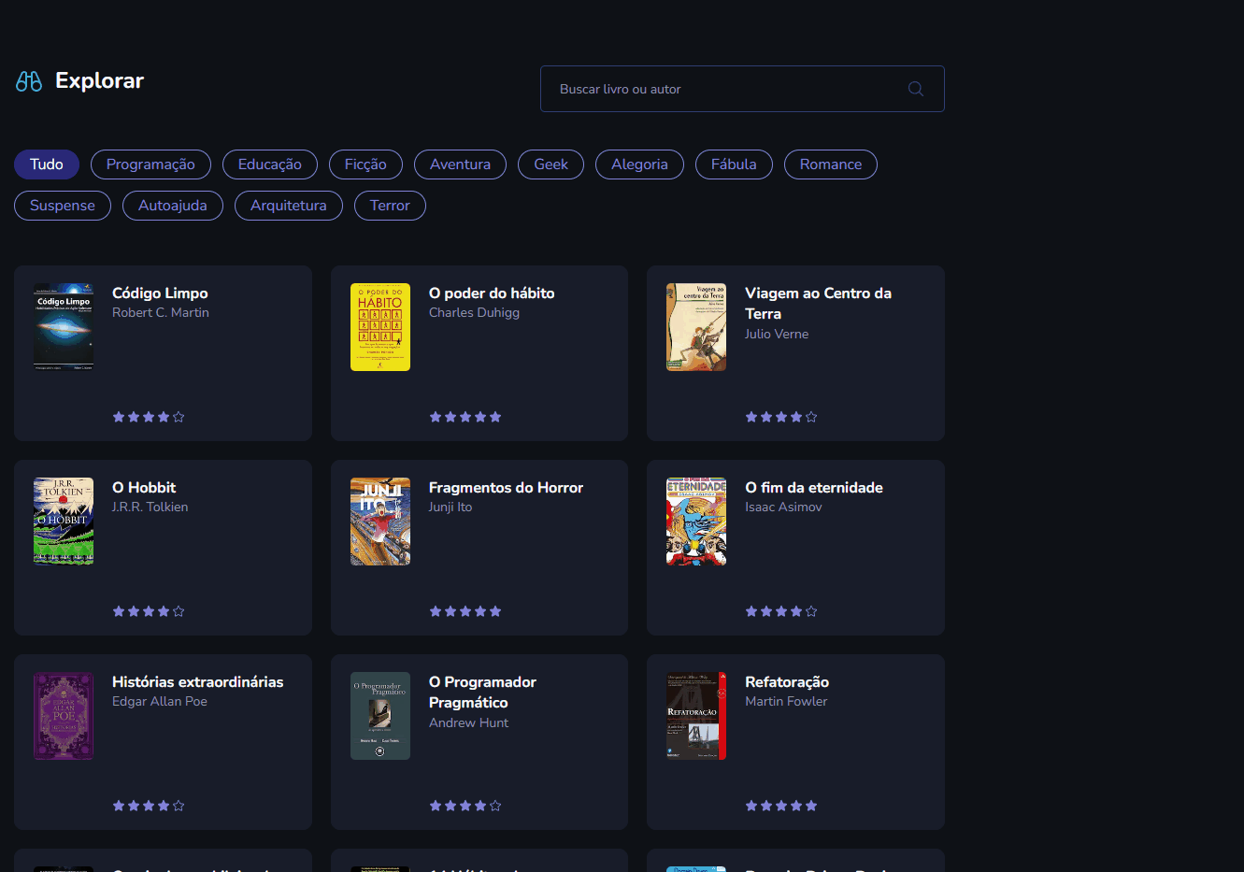1244x872 pixels.
Task: Click O fim da eternidade star rating
Action: coord(781,611)
